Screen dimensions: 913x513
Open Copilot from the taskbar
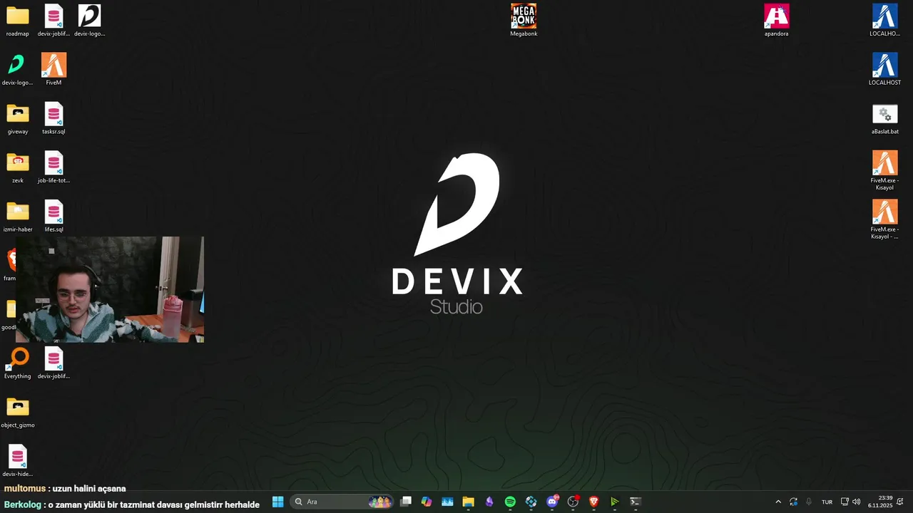(427, 502)
